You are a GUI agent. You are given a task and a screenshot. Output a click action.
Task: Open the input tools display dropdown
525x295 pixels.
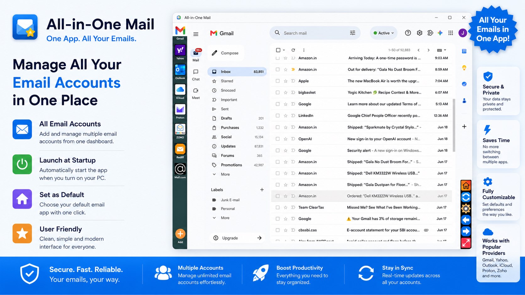coord(442,50)
